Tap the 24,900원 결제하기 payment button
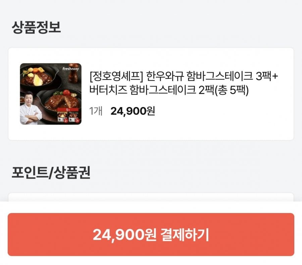Screen dimensions: 302x265 [x=151, y=234]
